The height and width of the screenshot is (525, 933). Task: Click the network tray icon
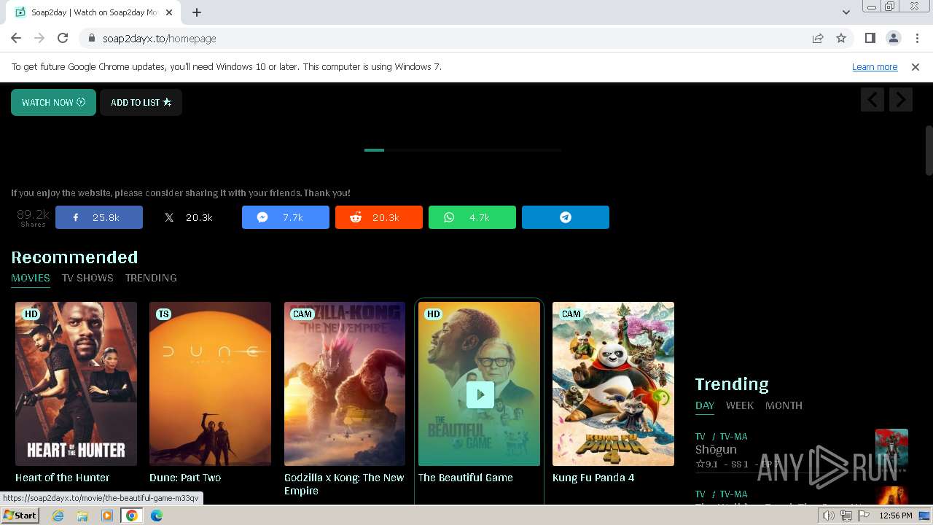click(846, 516)
